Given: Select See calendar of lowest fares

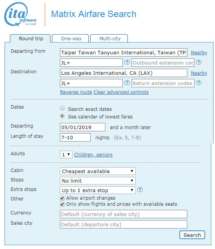Looking at the screenshot, I should [x=62, y=116].
